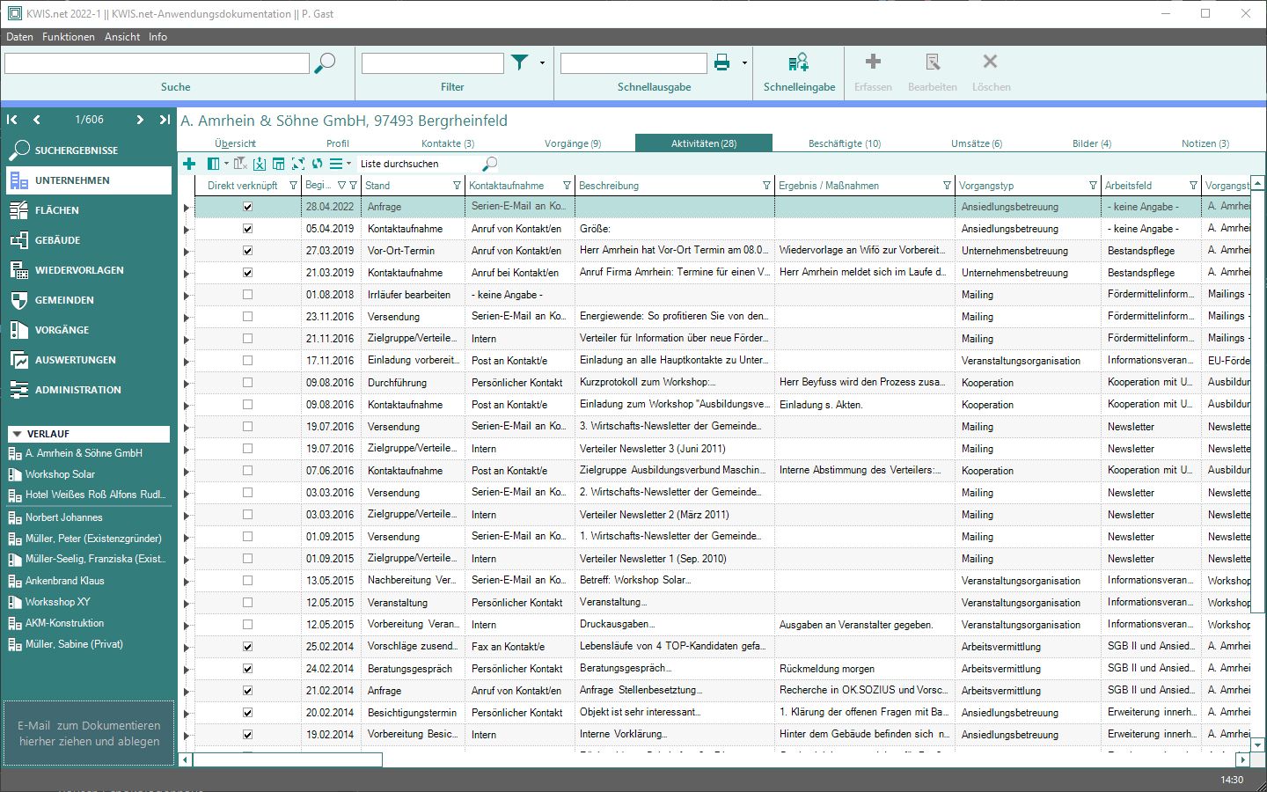Image resolution: width=1267 pixels, height=792 pixels.
Task: Click the Bearbeiten icon
Action: pyautogui.click(x=933, y=62)
